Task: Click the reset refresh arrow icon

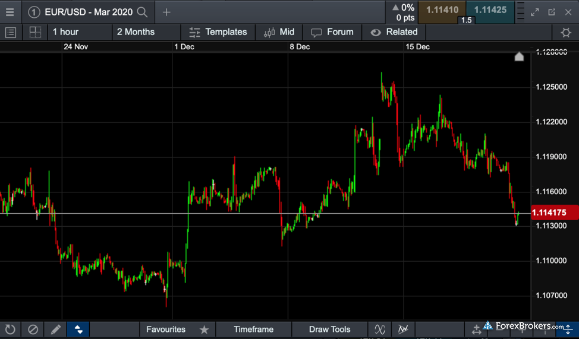Action: [10, 330]
